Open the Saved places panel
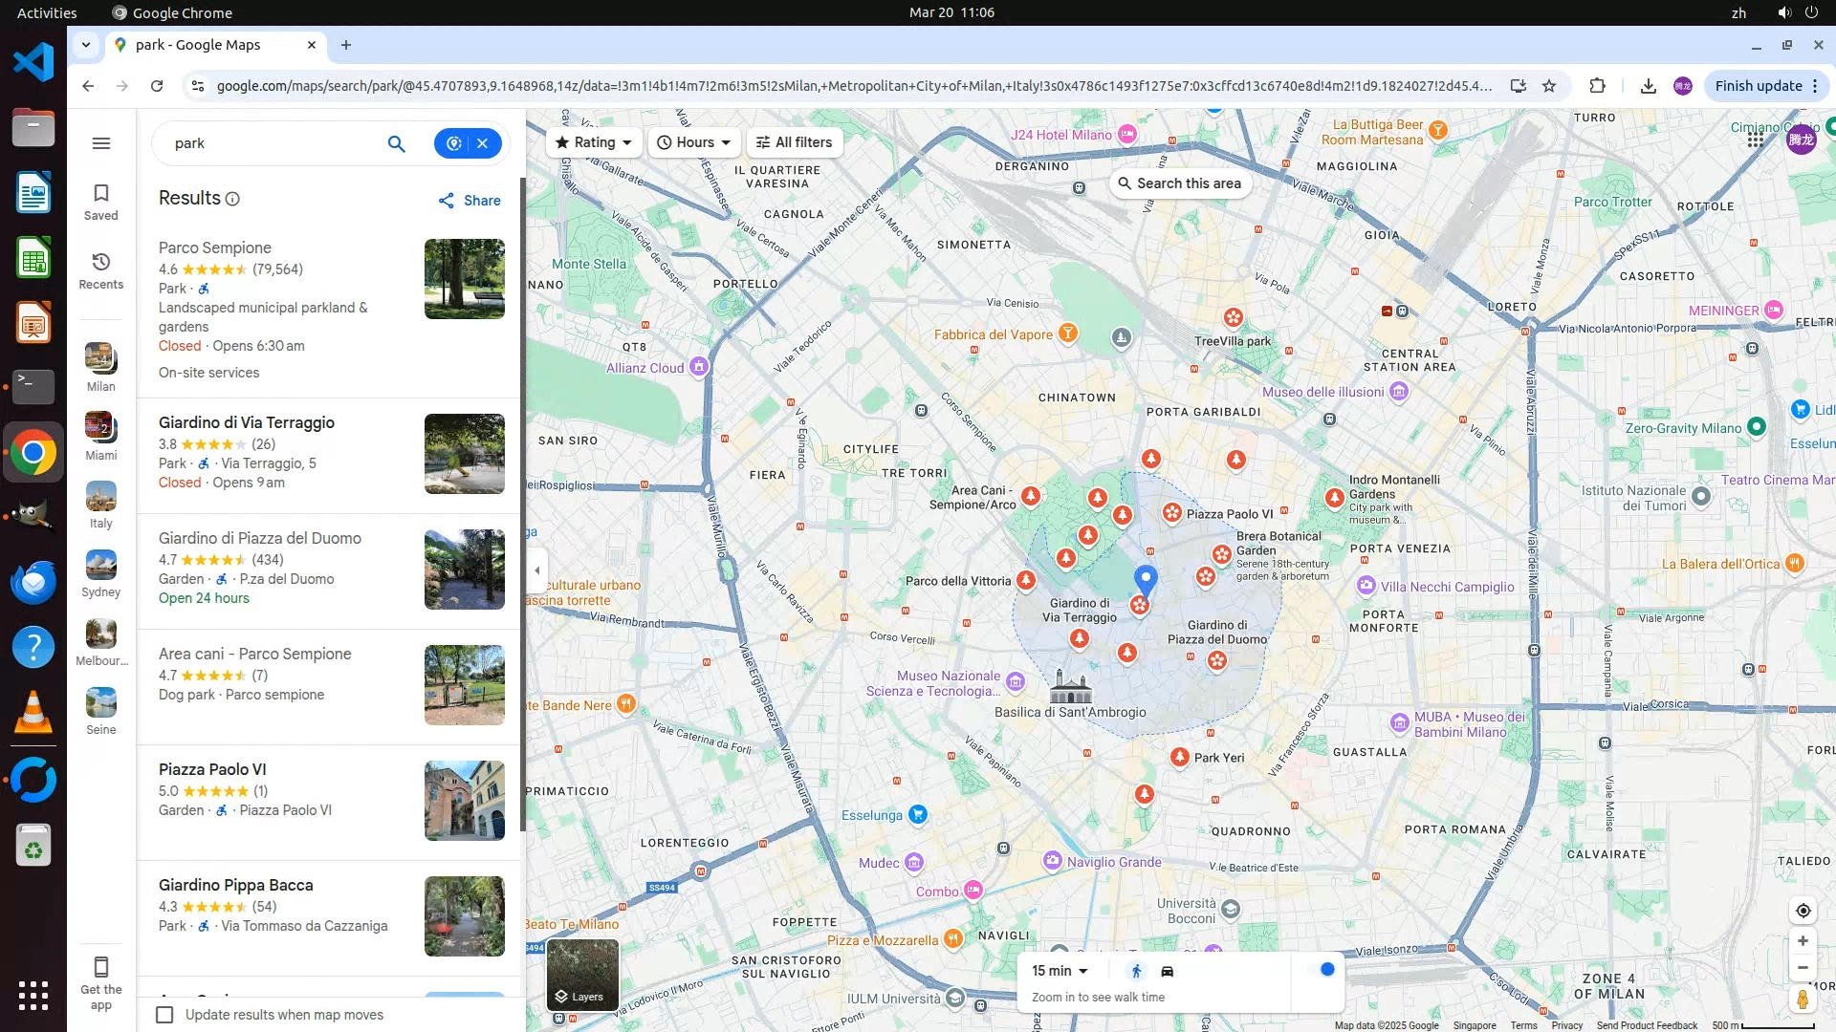 click(100, 202)
